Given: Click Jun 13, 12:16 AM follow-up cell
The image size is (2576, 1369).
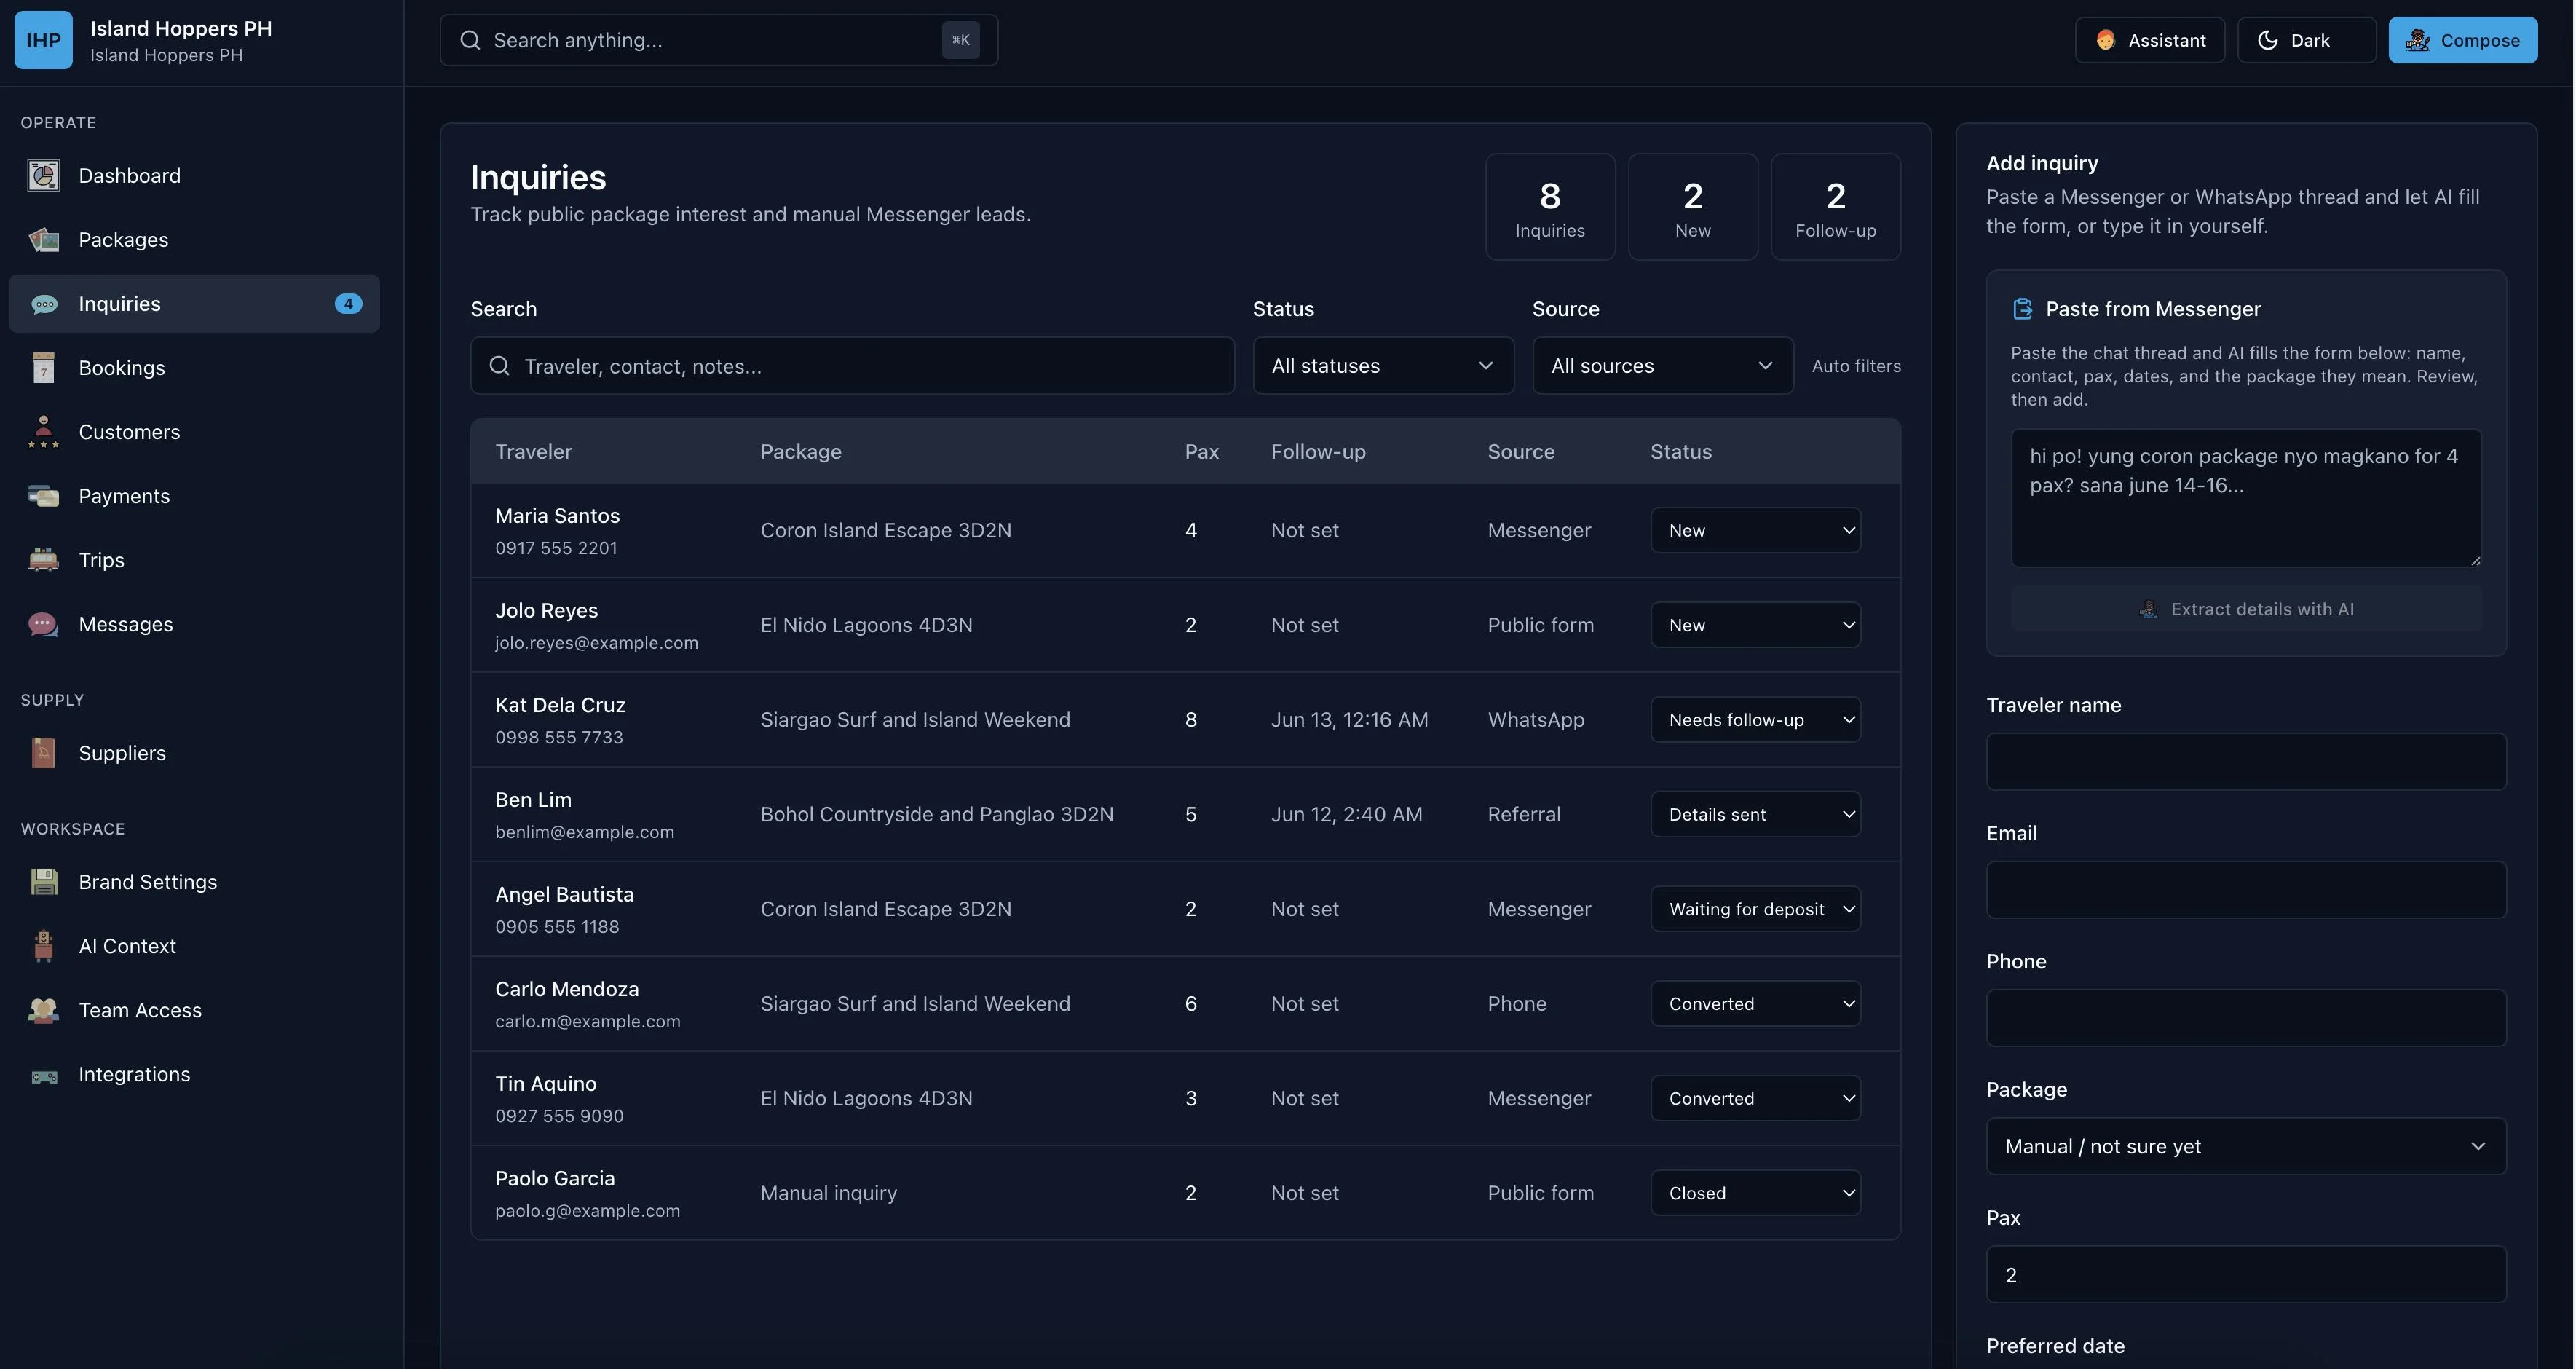Looking at the screenshot, I should click(1349, 720).
